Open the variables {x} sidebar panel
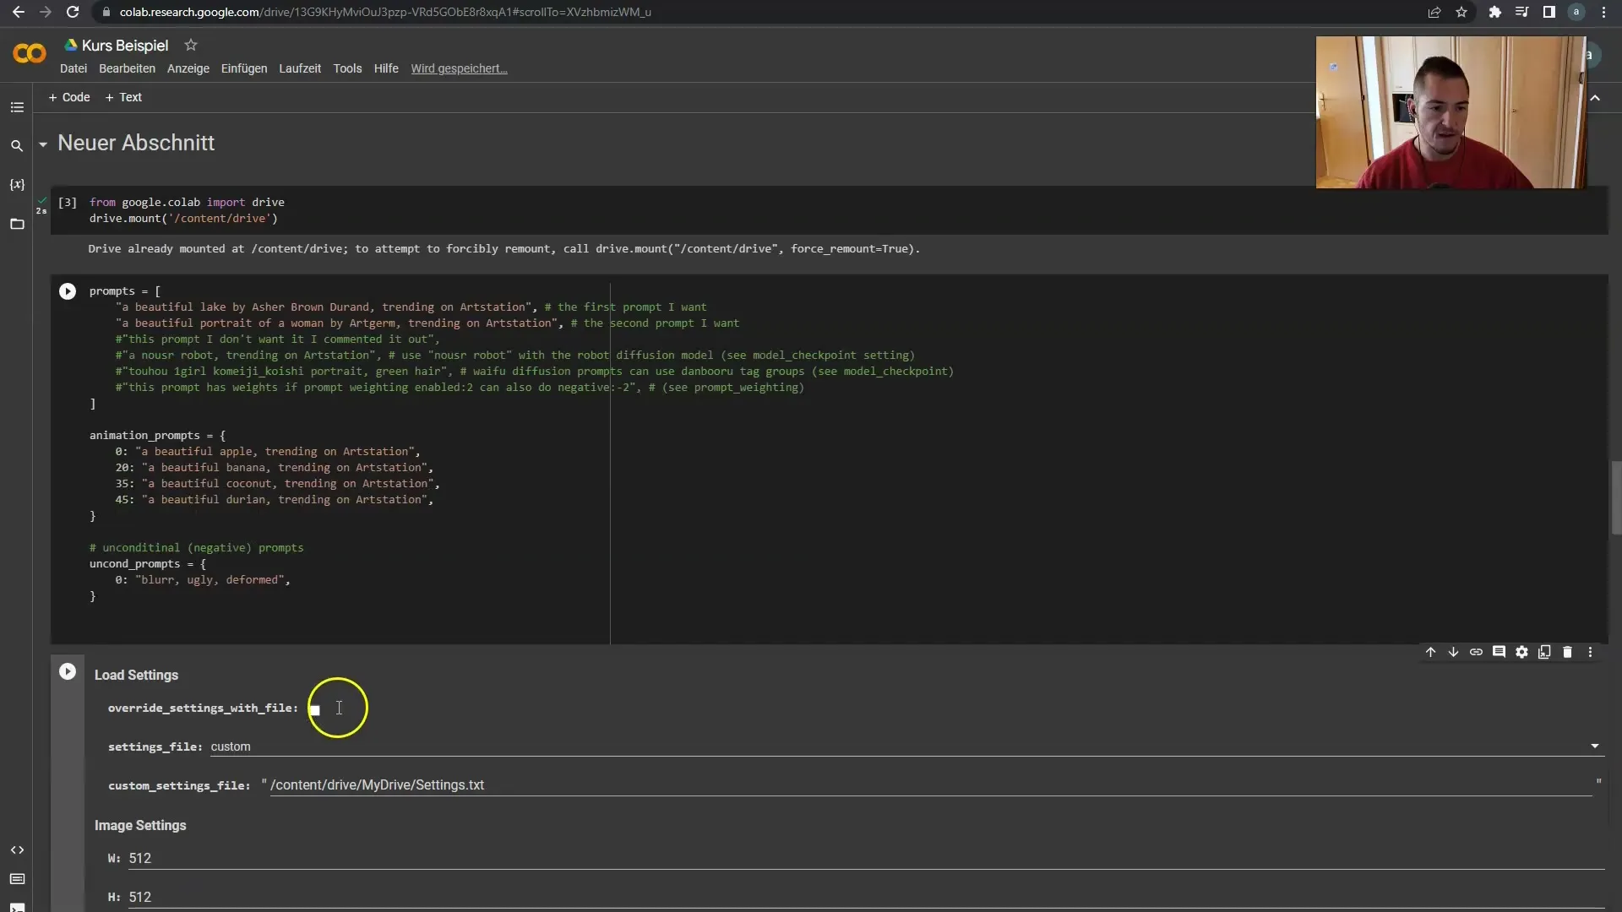This screenshot has width=1622, height=912. [17, 184]
